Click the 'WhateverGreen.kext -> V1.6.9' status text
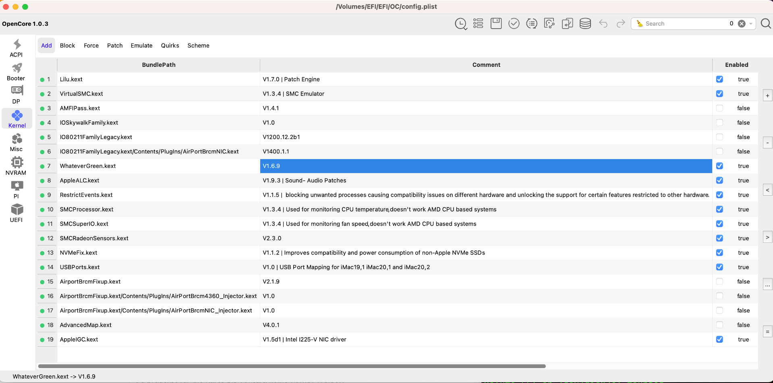 [54, 377]
